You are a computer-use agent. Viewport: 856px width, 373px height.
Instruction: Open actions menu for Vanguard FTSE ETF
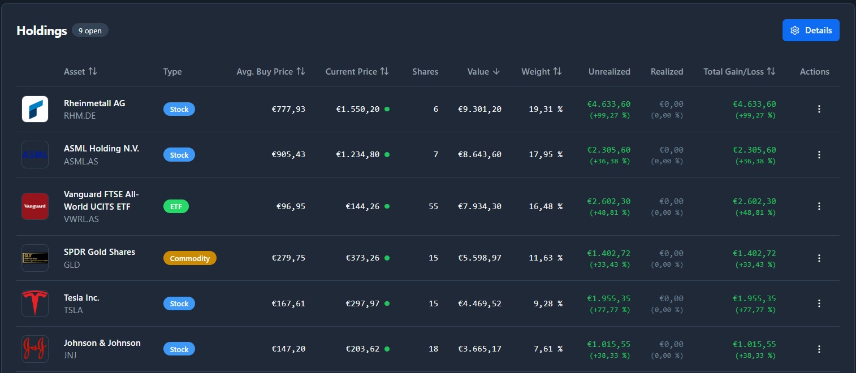pos(819,206)
